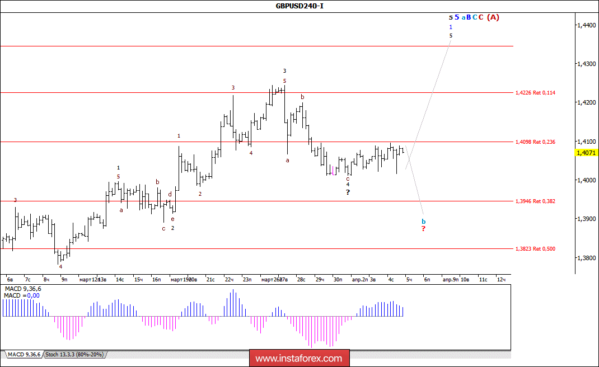Open the www.instaforex.com link
This screenshot has height=367, width=599.
coord(299,359)
